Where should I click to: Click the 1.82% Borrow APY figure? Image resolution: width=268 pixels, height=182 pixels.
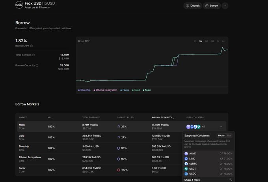coord(21,41)
